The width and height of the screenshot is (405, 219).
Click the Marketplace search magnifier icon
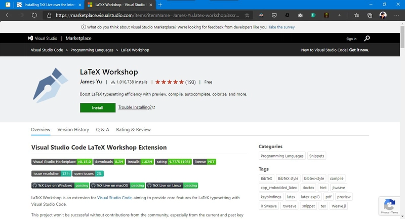coord(367,39)
